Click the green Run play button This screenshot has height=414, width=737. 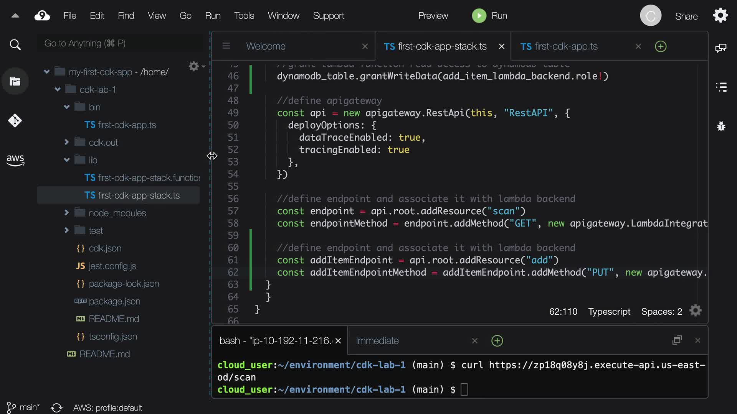point(479,16)
